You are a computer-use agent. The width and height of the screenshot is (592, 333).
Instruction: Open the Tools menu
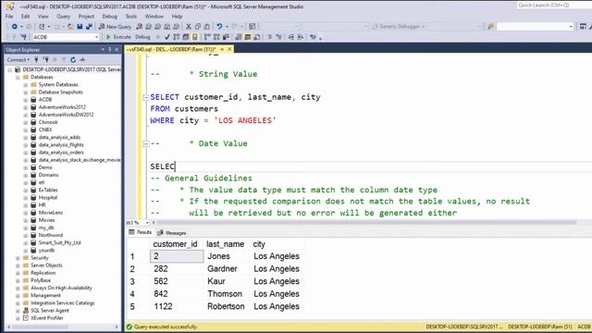[x=131, y=17]
